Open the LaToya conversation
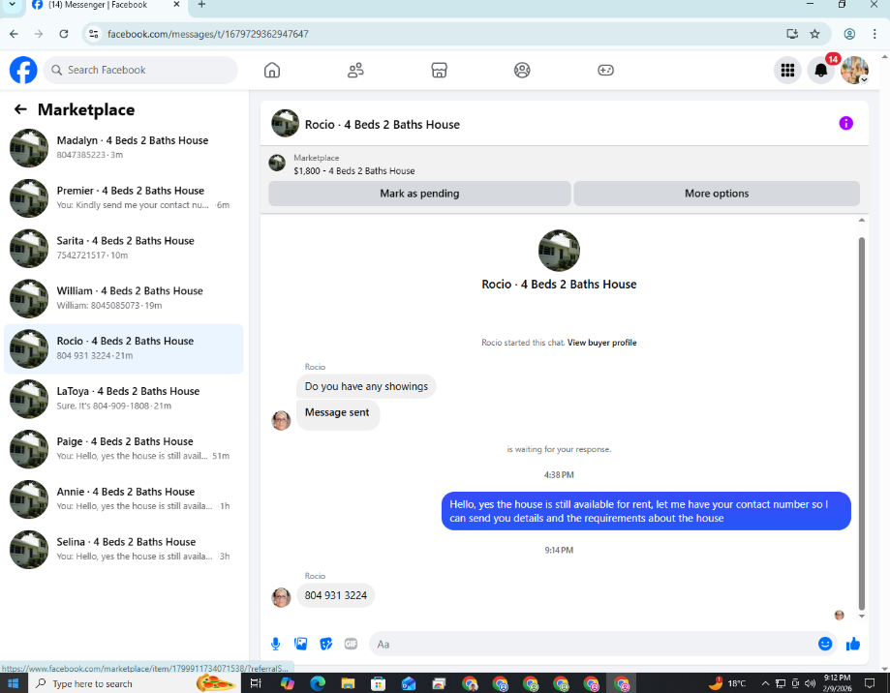This screenshot has width=890, height=693. click(124, 399)
